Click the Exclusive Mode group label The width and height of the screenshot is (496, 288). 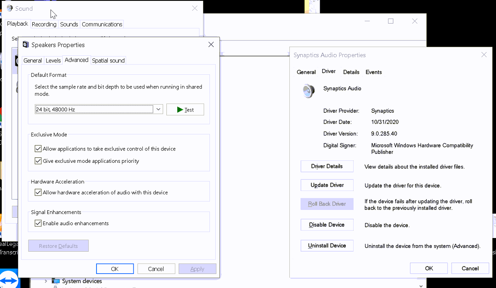[x=49, y=135]
